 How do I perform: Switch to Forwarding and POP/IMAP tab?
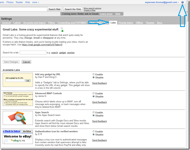click(72, 23)
